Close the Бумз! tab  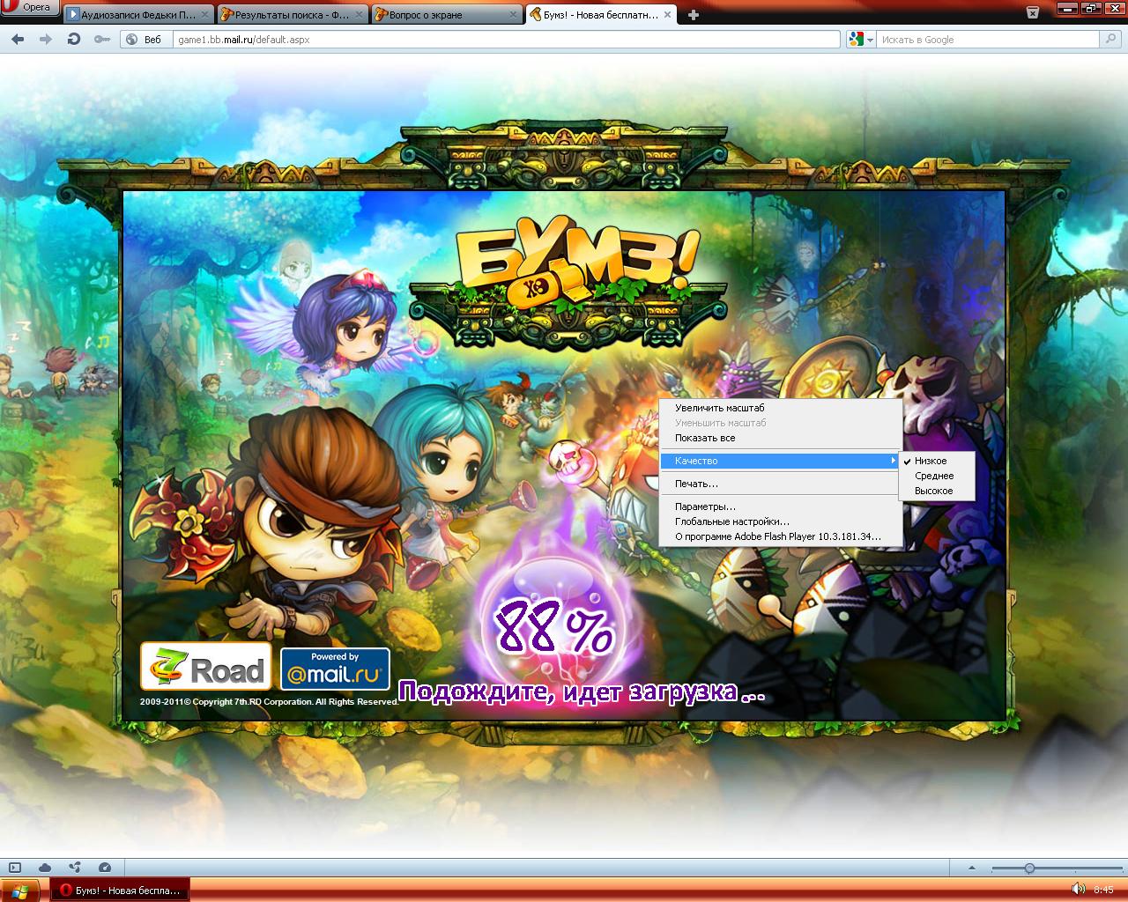click(x=666, y=15)
